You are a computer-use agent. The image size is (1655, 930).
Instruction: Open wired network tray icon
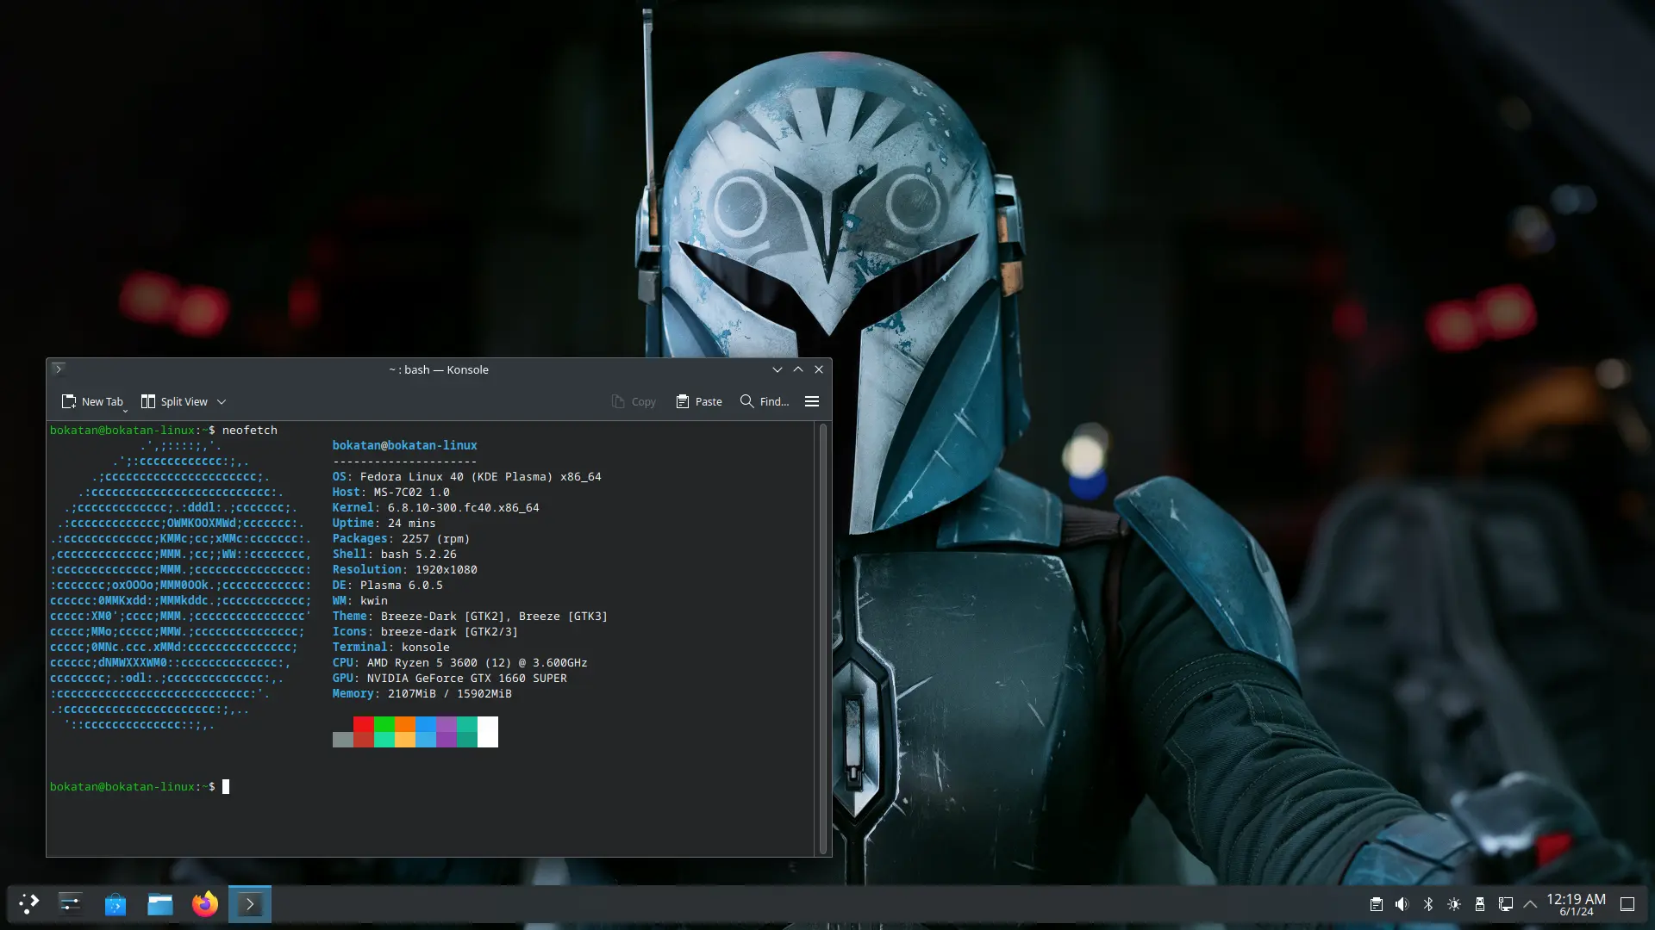pyautogui.click(x=1506, y=904)
